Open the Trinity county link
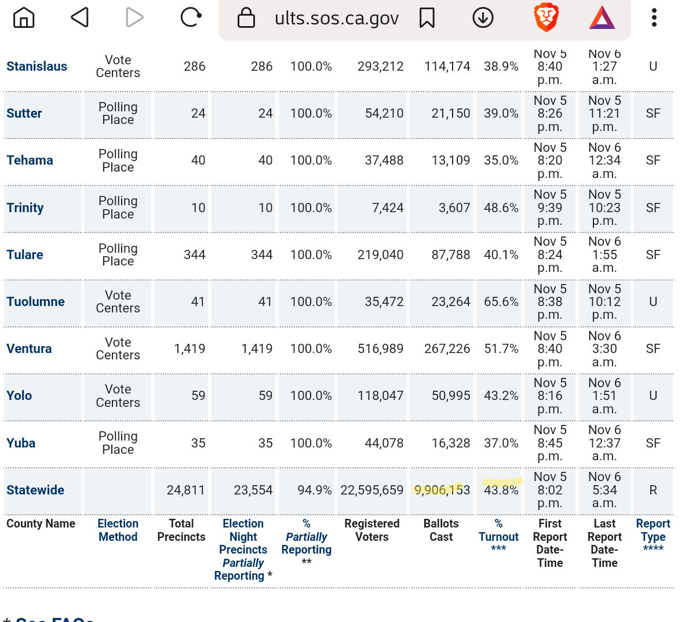 pos(25,208)
